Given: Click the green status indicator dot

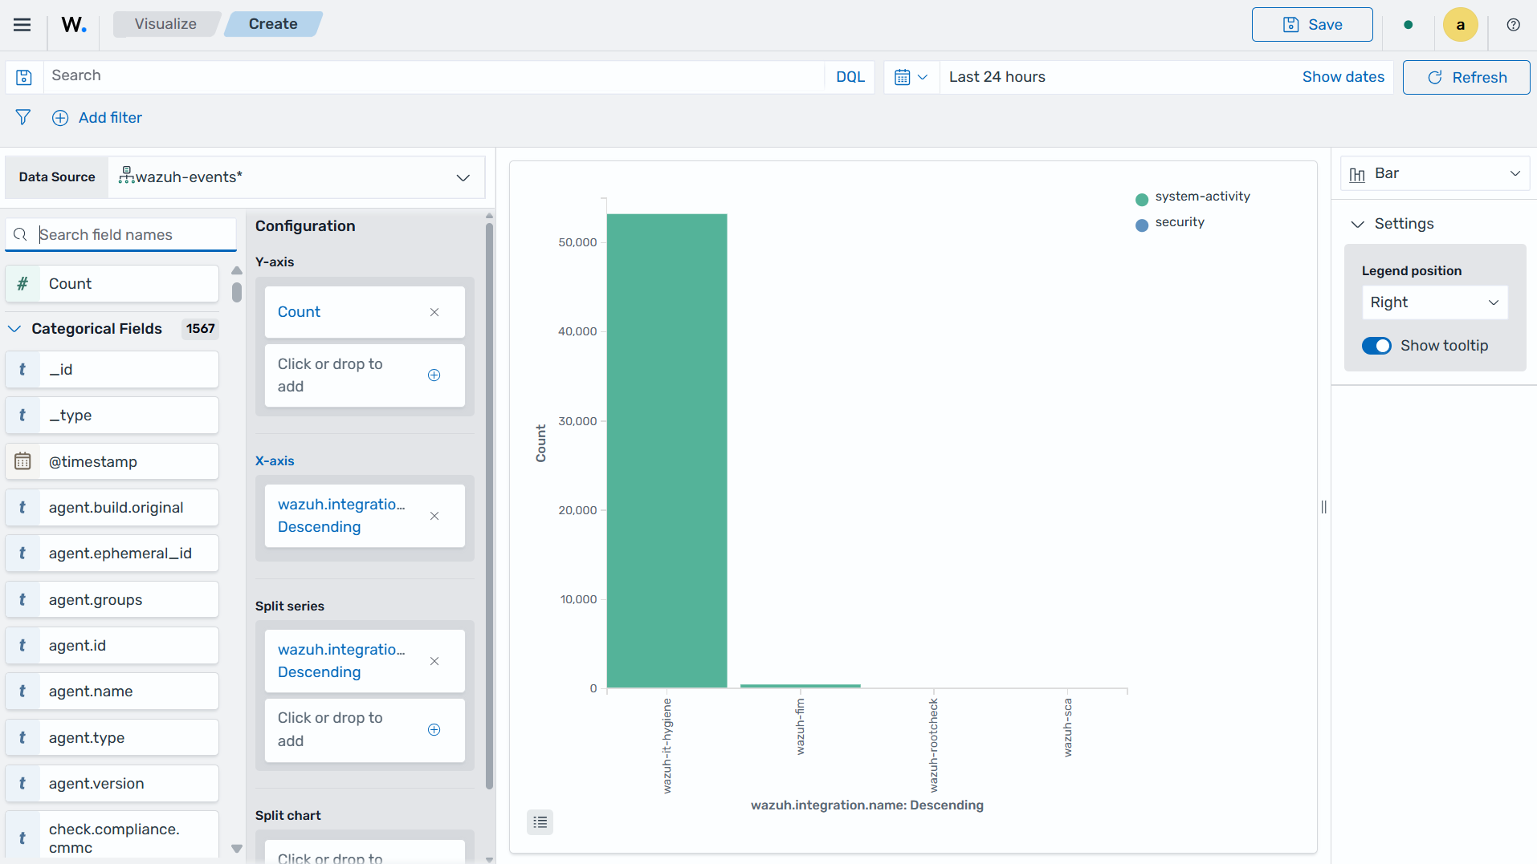Looking at the screenshot, I should 1408,25.
